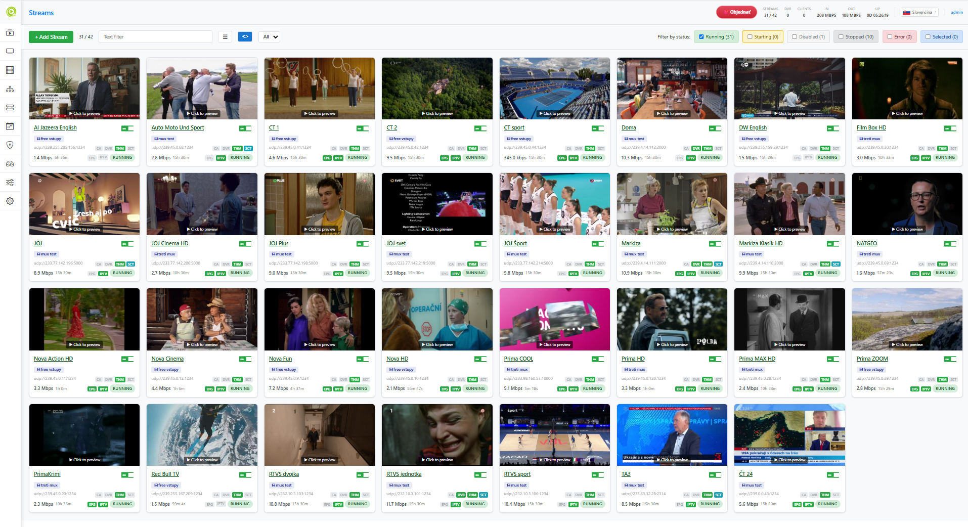Toggle the Prima ZOOM stream switch
The image size is (968, 527).
tap(950, 359)
